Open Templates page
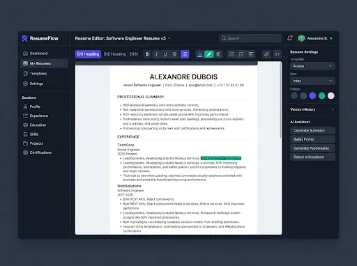The height and width of the screenshot is (266, 357). point(44,74)
